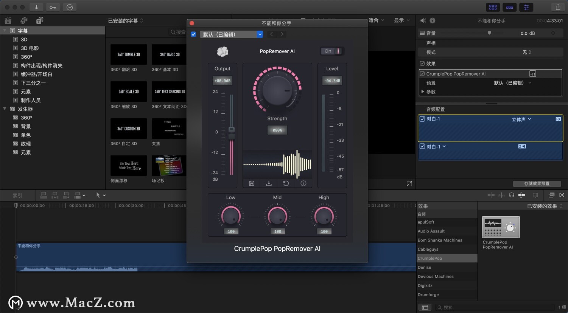Open the 预置 preset dropdown in inspector
This screenshot has width=568, height=313.
tap(512, 83)
